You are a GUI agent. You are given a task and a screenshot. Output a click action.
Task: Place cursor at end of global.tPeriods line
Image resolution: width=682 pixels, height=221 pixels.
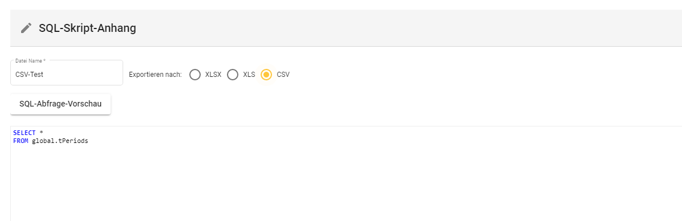pos(89,141)
